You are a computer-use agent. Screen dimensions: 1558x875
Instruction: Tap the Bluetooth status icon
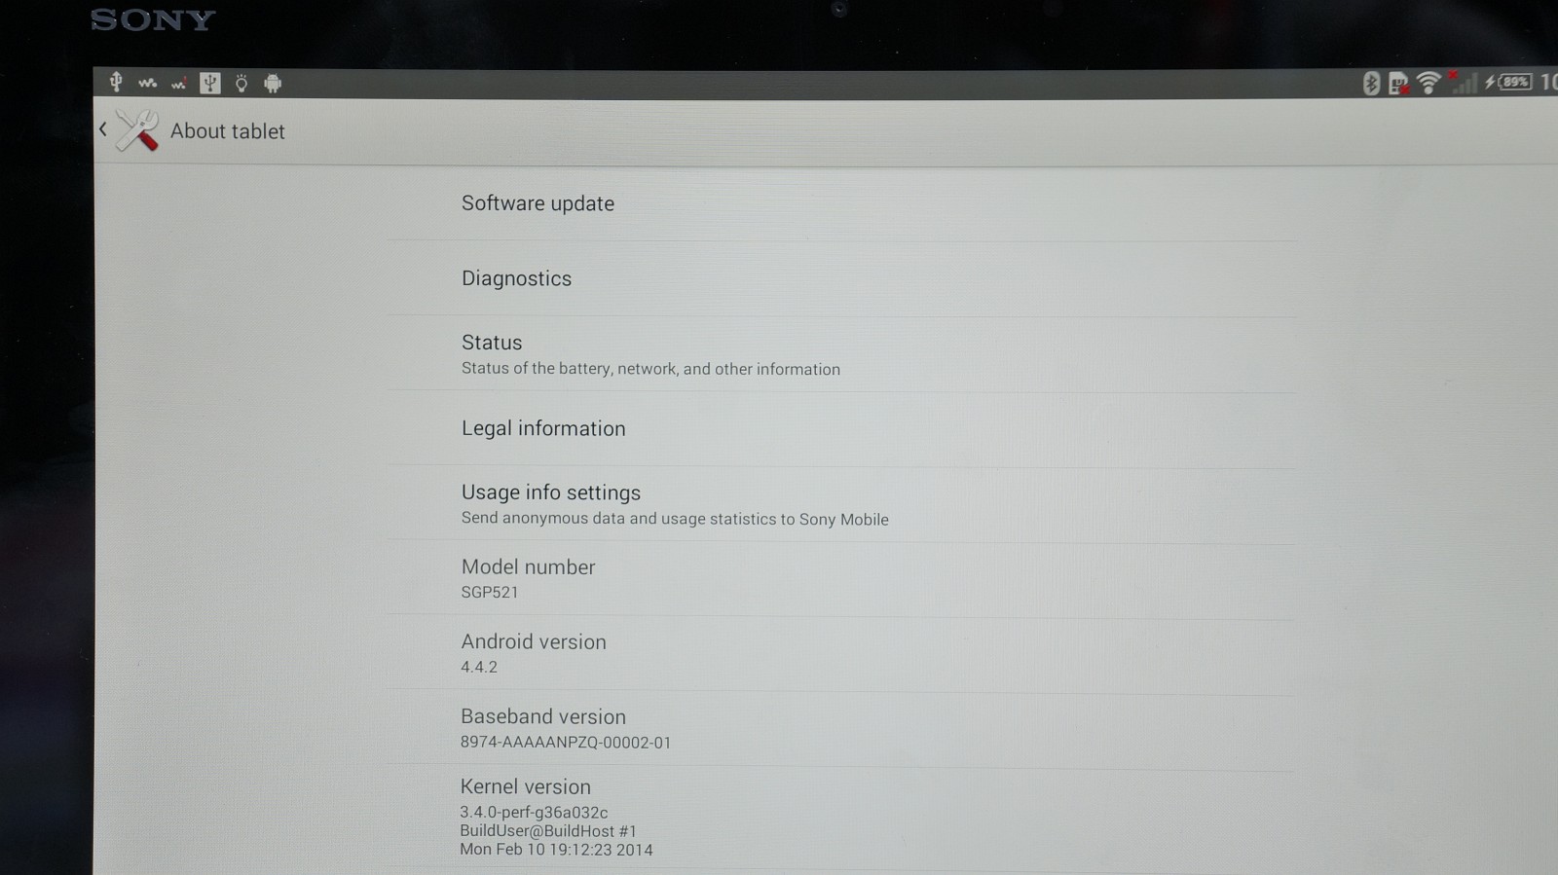coord(1371,84)
